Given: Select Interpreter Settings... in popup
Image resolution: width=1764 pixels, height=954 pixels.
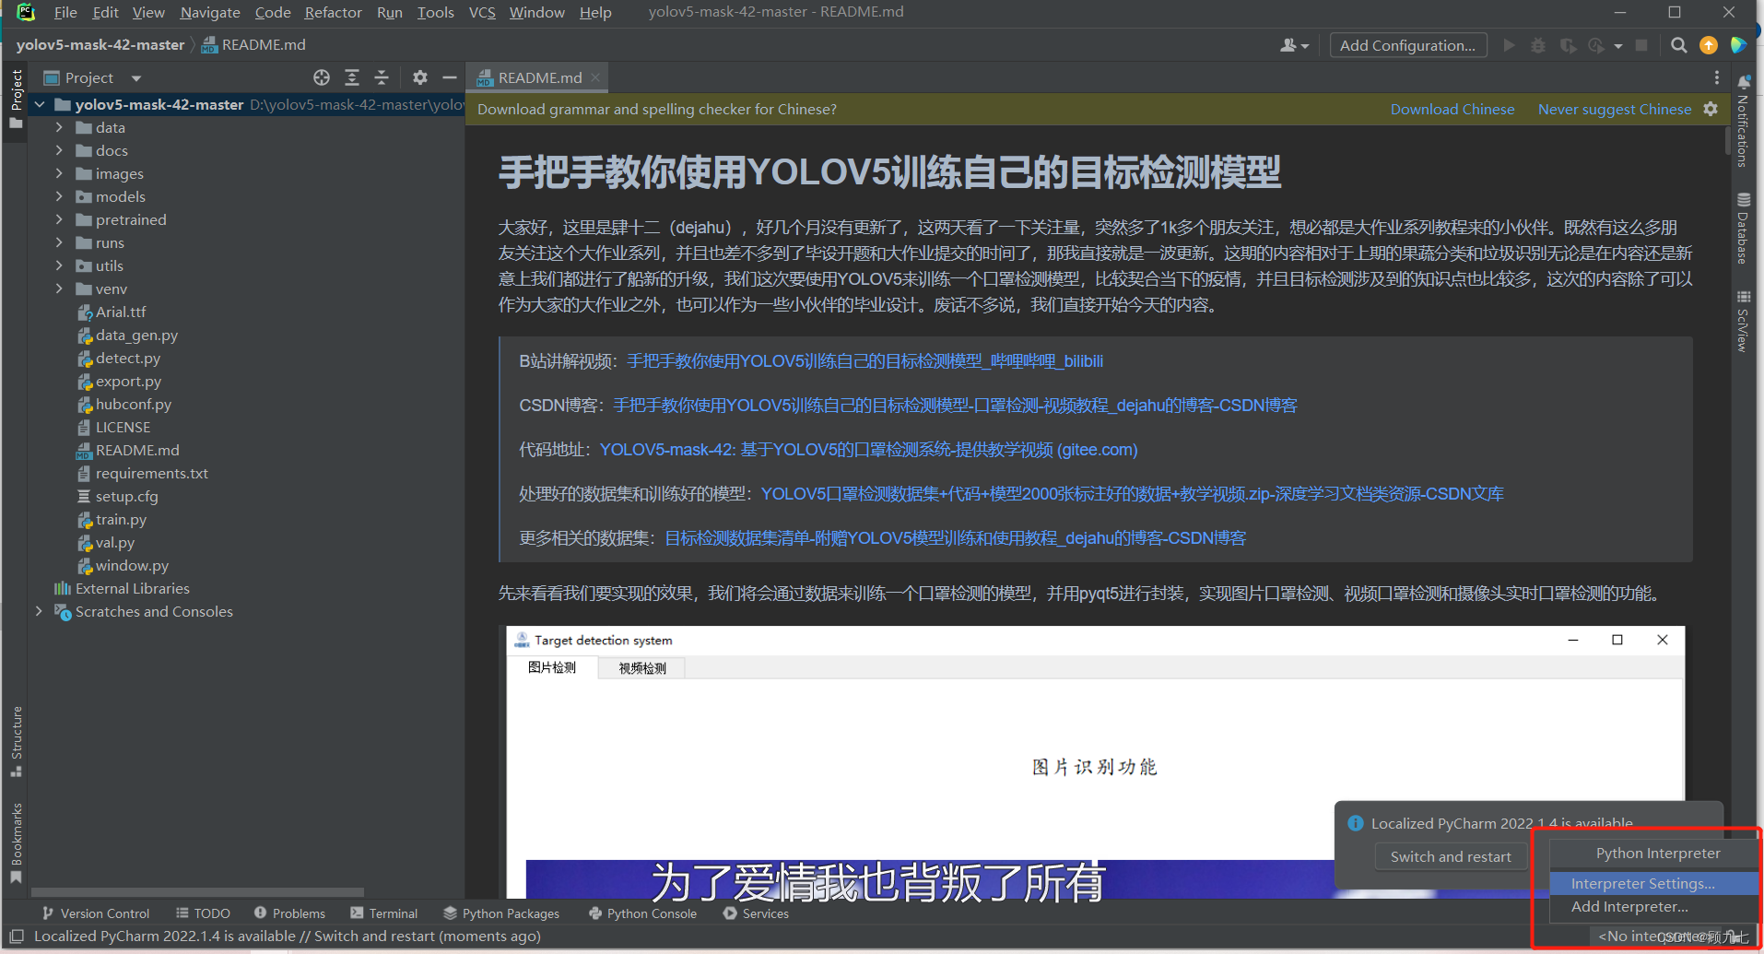Looking at the screenshot, I should tap(1654, 883).
